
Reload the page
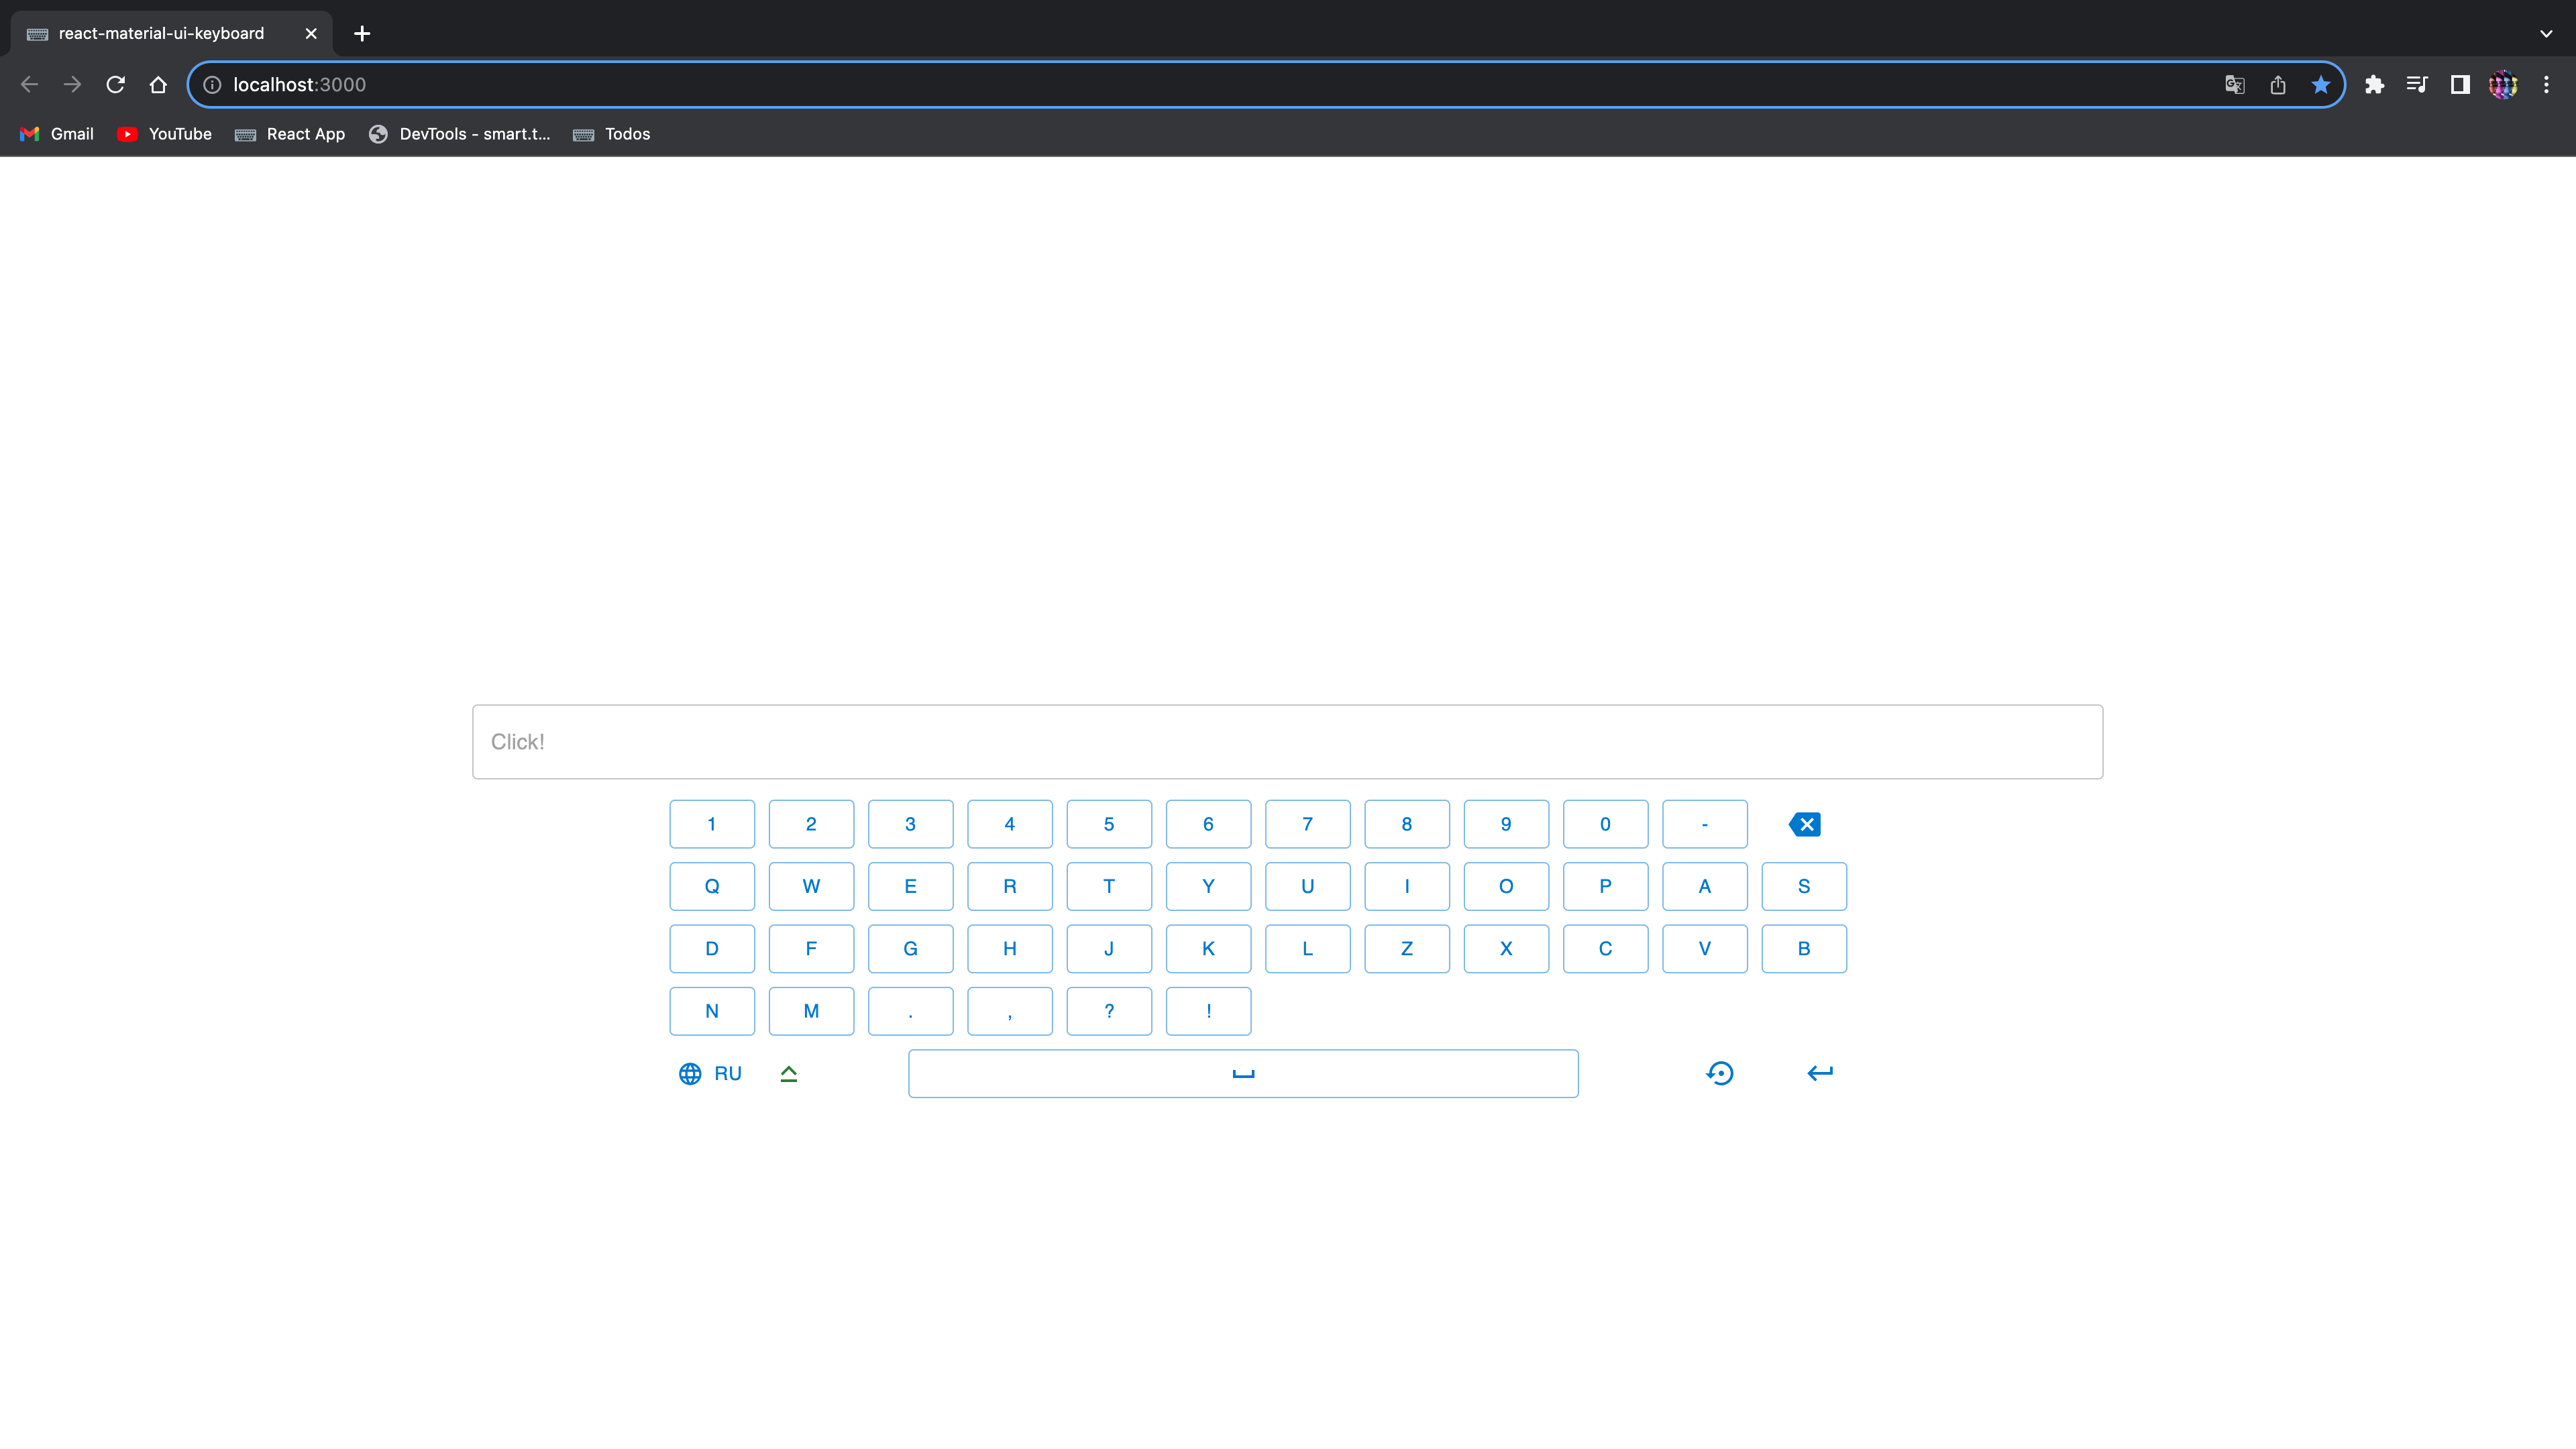click(x=115, y=85)
